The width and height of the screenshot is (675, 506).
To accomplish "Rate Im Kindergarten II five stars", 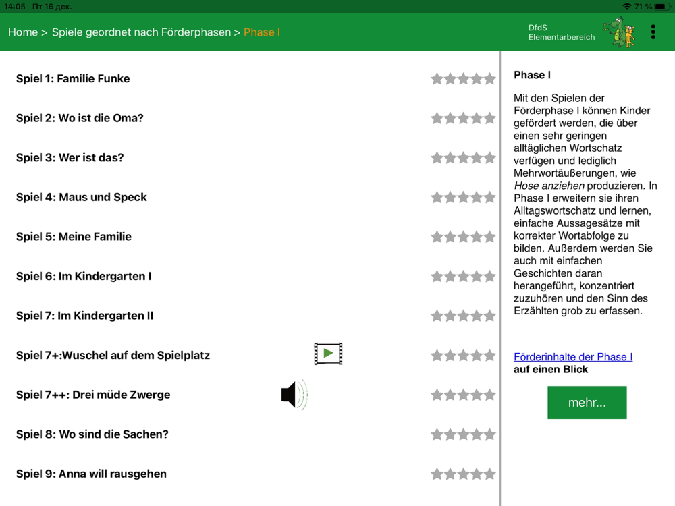I will [489, 316].
